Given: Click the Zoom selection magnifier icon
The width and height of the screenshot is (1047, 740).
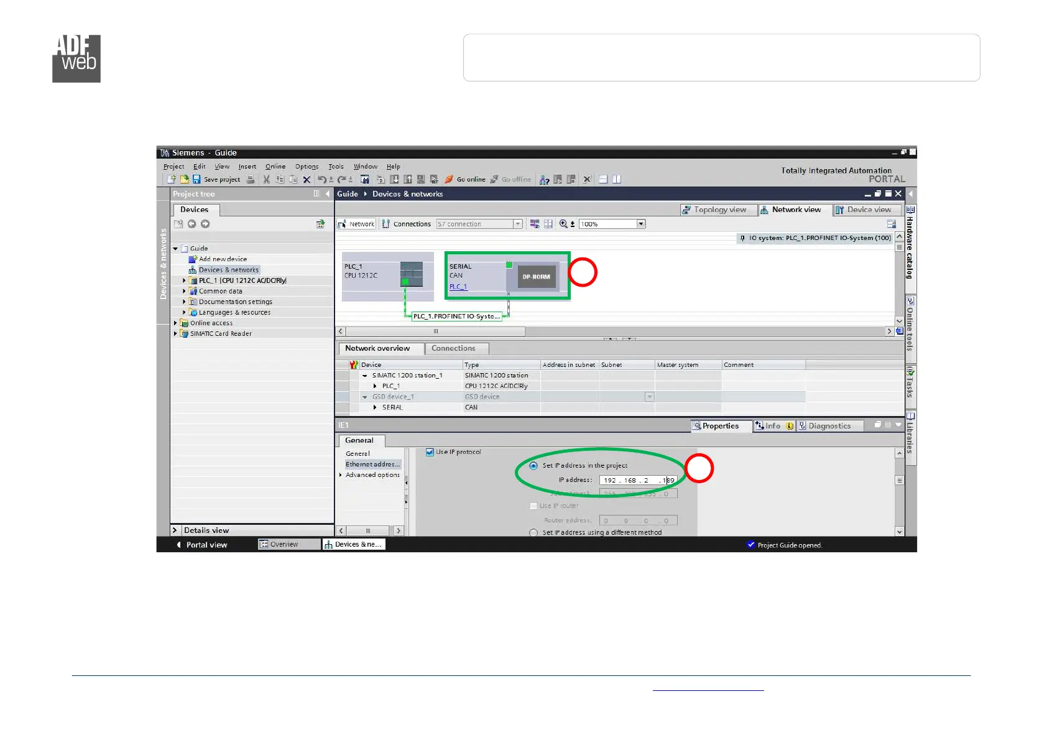Looking at the screenshot, I should click(563, 224).
